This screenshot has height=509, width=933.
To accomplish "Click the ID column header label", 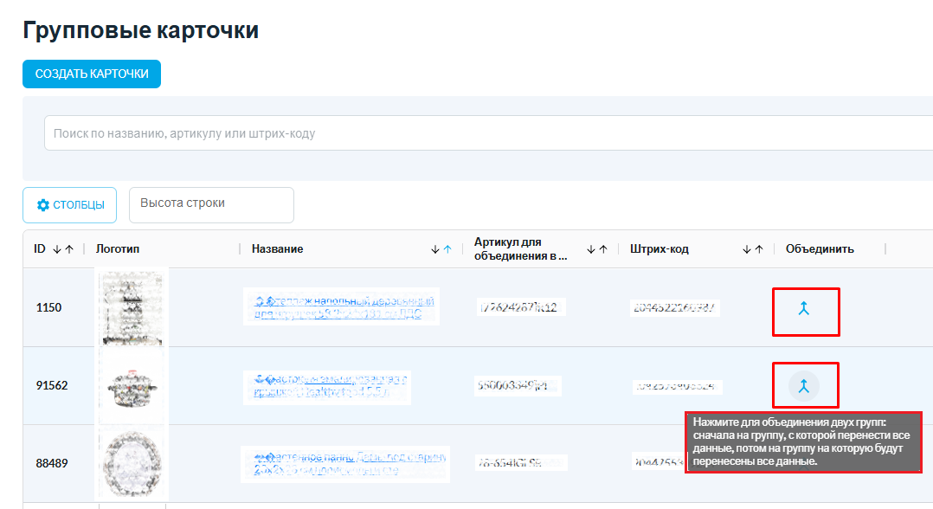I will pyautogui.click(x=39, y=248).
